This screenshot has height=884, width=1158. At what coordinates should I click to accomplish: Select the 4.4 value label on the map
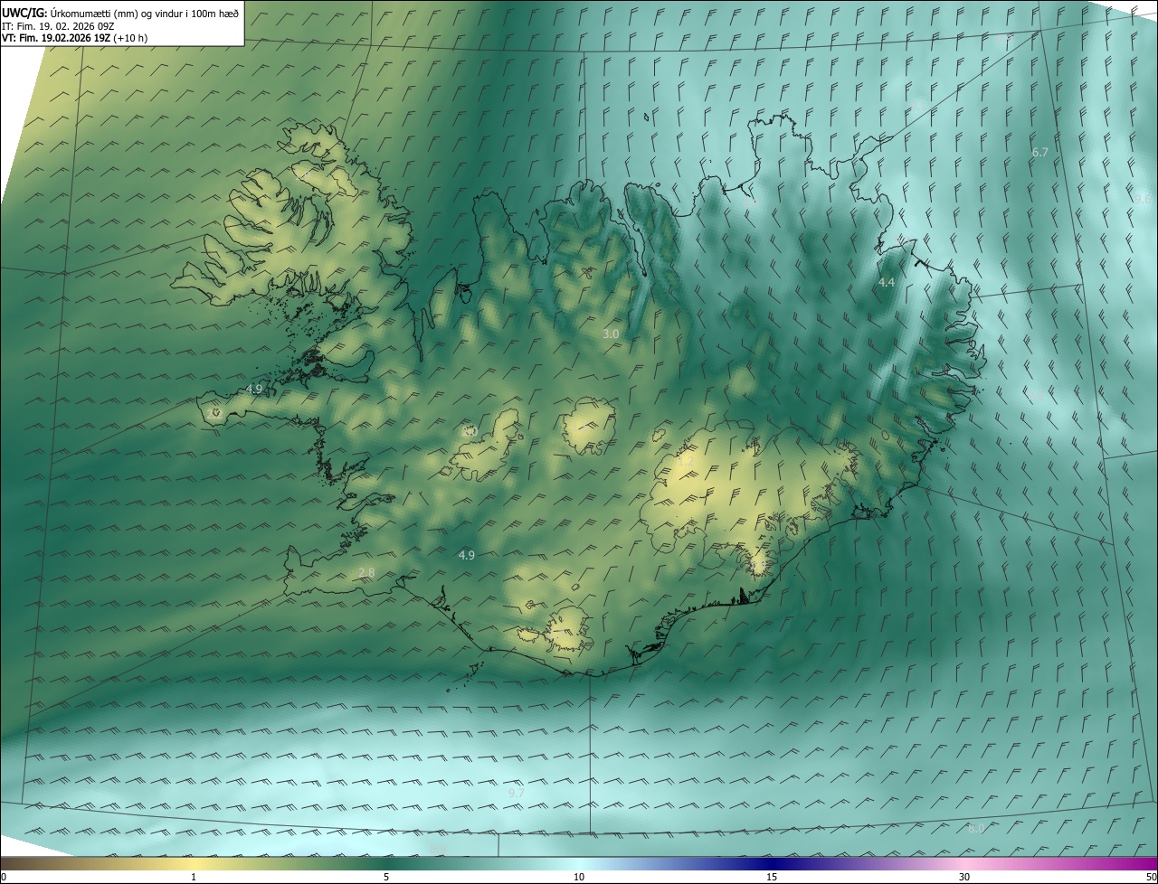click(x=887, y=283)
